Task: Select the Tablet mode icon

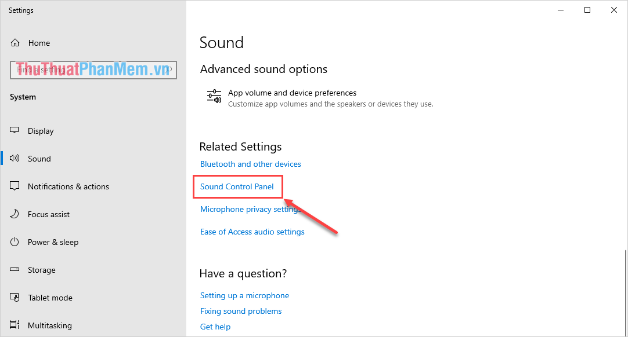Action: 14,297
